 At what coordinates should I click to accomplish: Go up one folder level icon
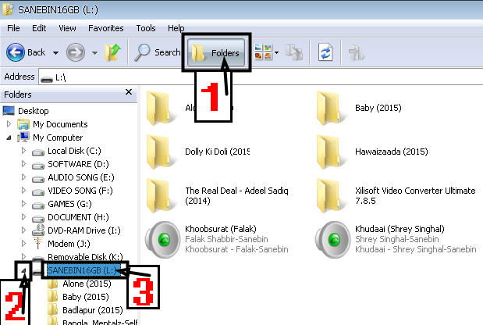click(112, 52)
